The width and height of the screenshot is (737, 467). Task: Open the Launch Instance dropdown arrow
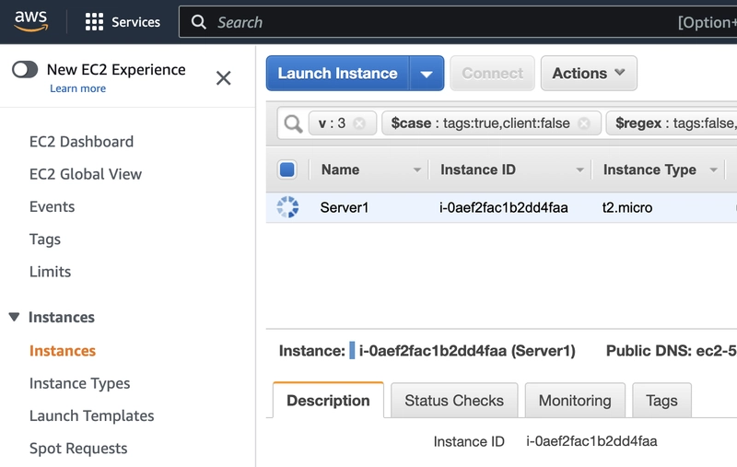tap(427, 74)
